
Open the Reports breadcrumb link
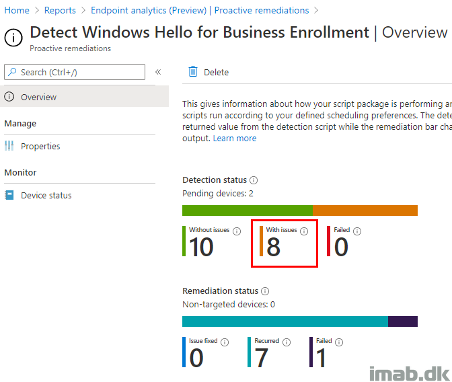(60, 10)
